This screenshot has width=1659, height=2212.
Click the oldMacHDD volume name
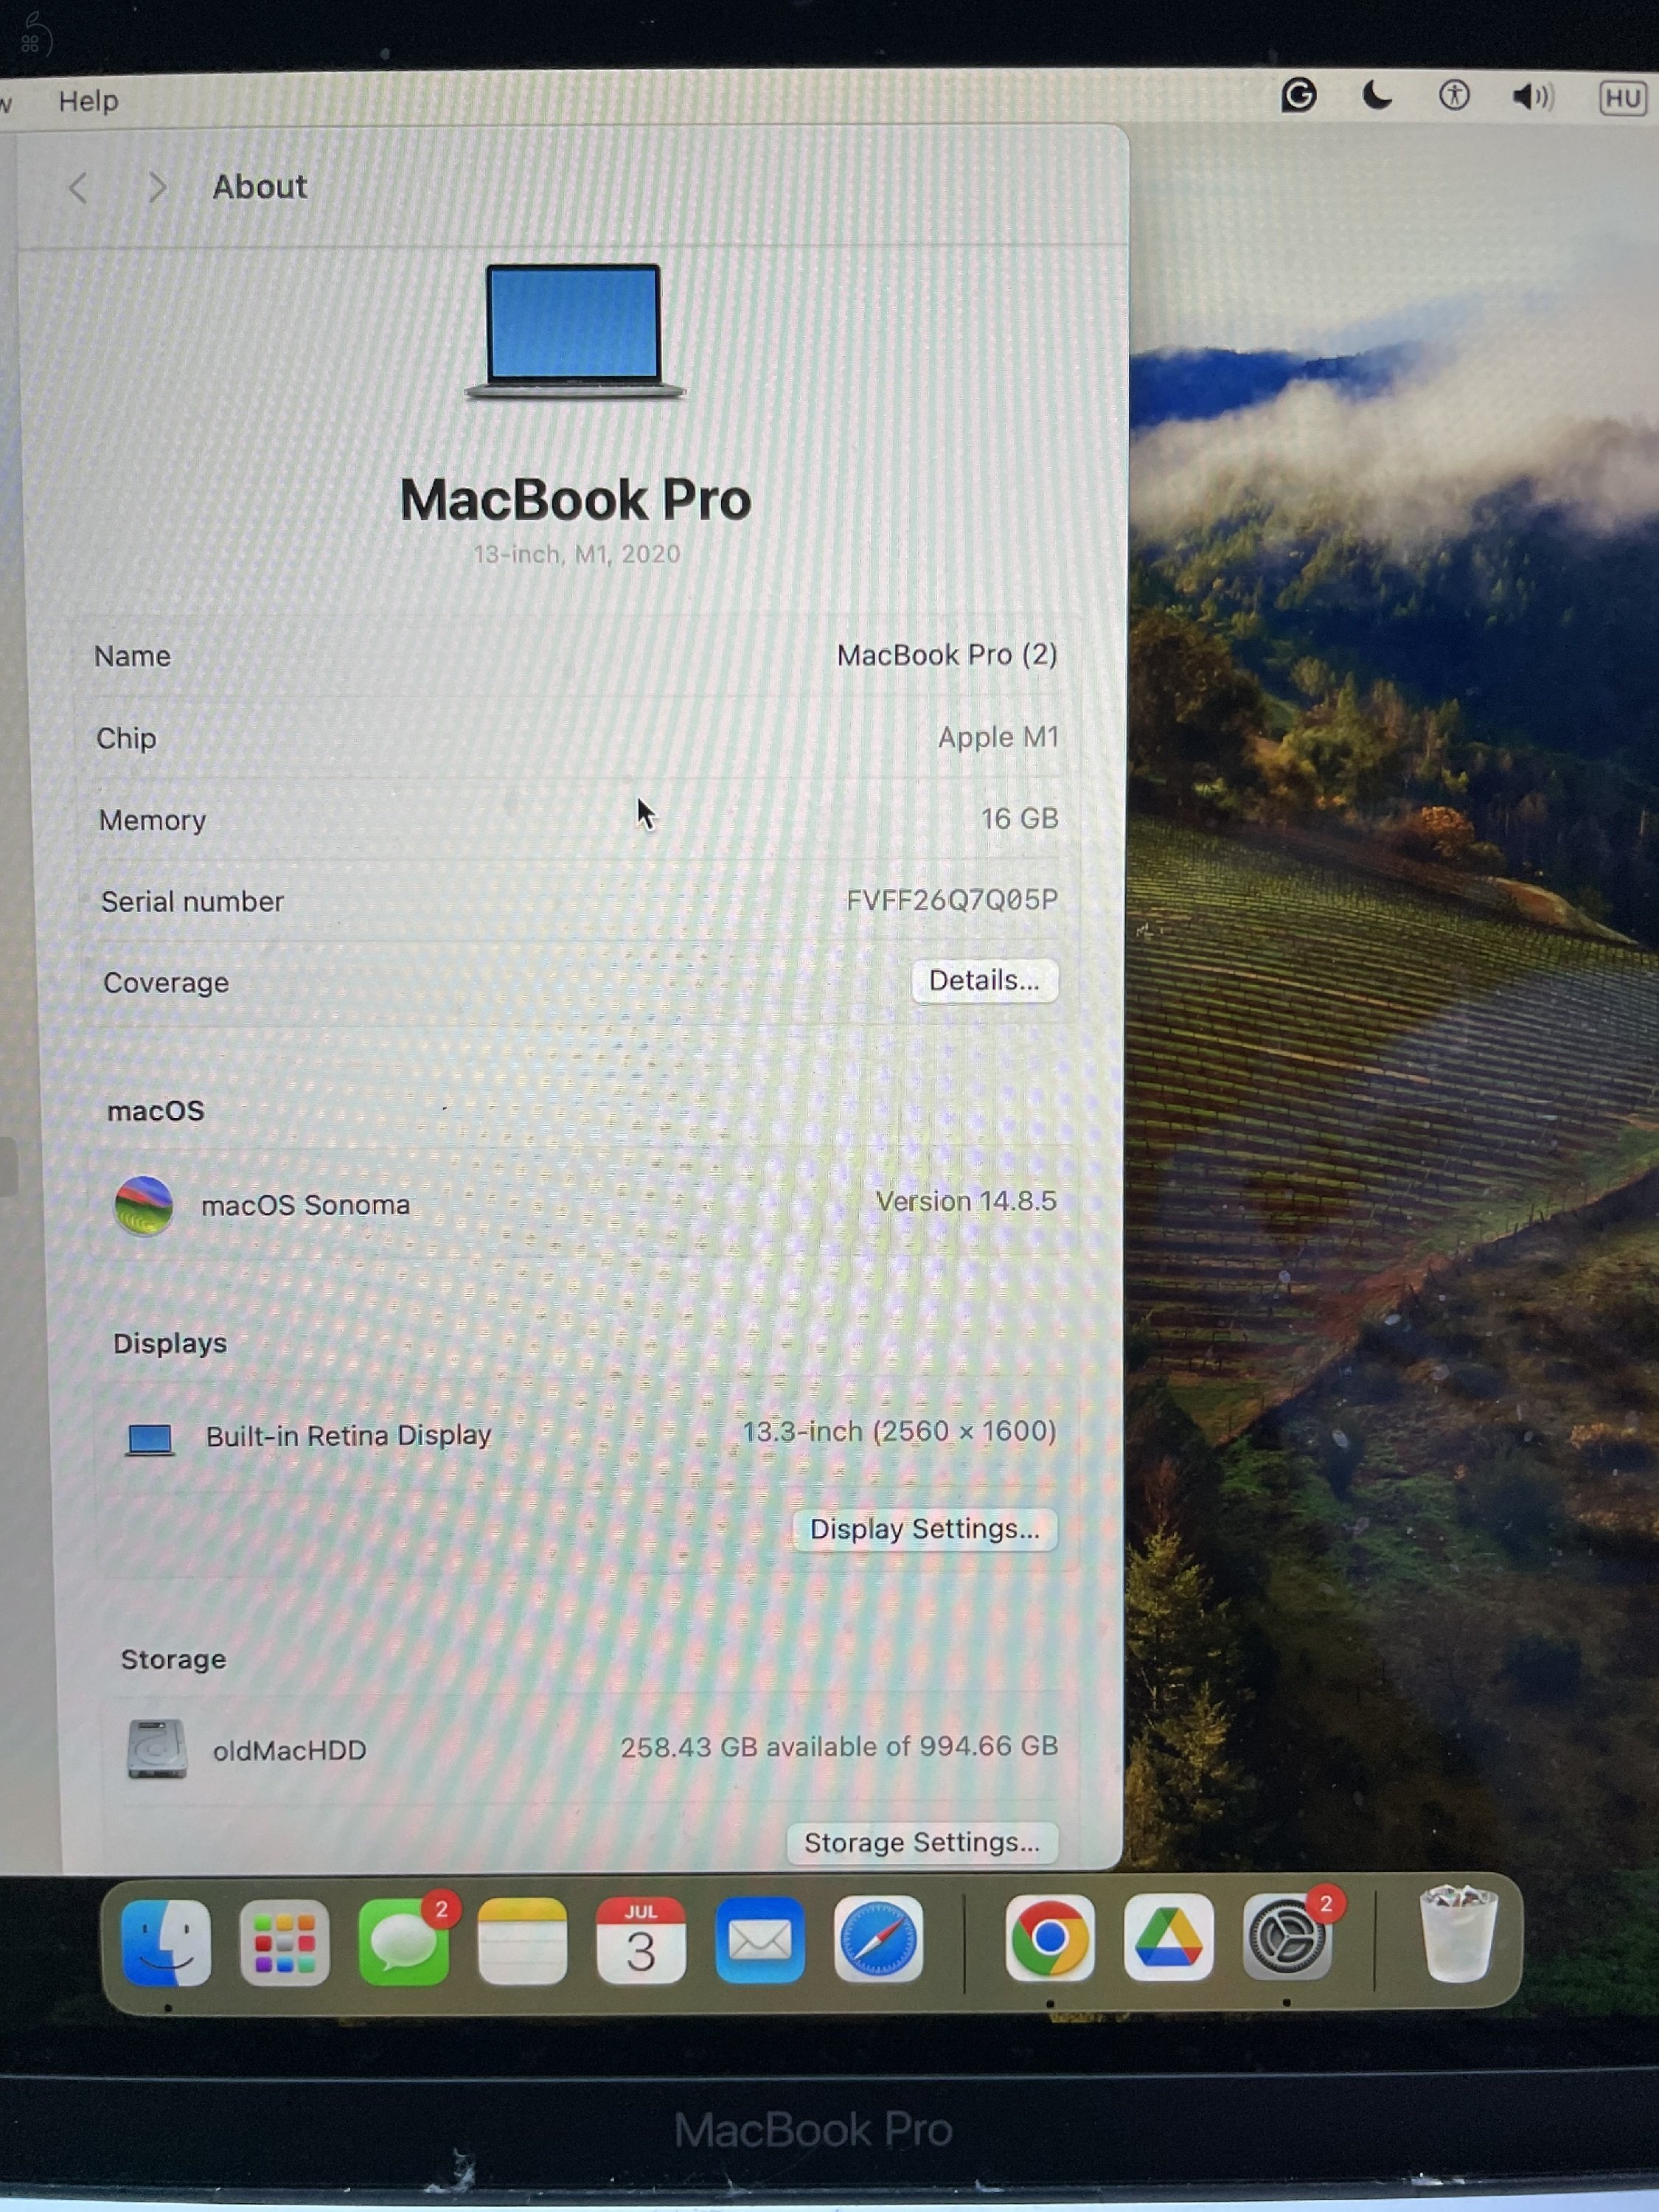289,1751
